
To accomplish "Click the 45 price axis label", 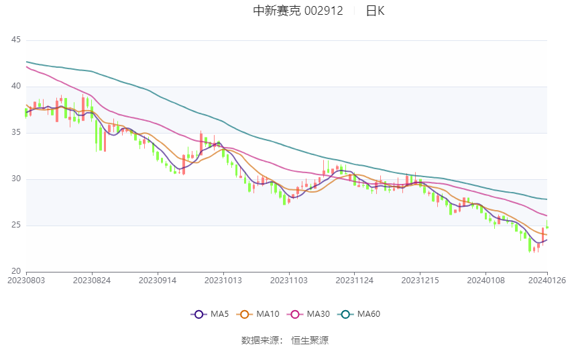I will tap(16, 40).
